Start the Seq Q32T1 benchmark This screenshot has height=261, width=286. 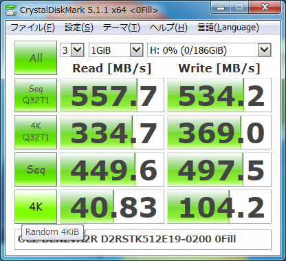click(36, 95)
